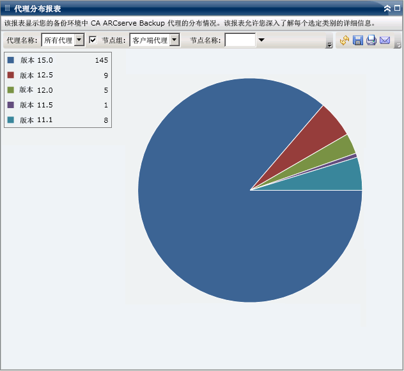This screenshot has width=404, height=371.
Task: Toggle the 节点组 checkbox
Action: coord(93,40)
